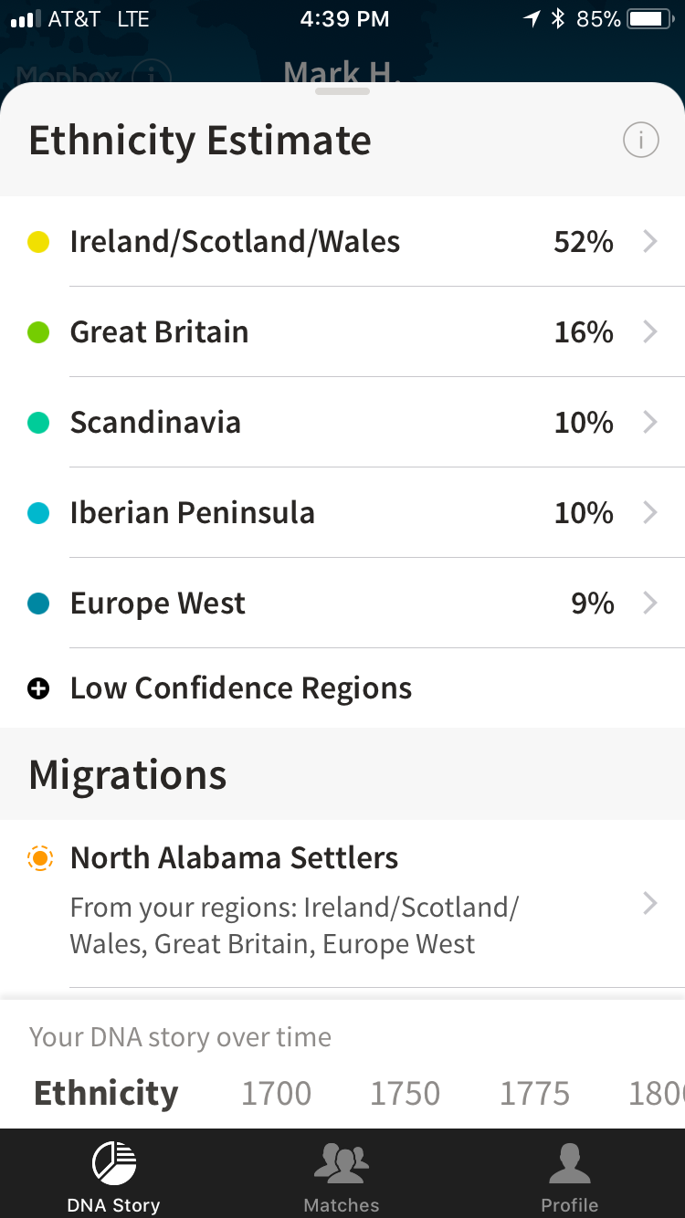Click the yellow Ireland/Scotland/Wales color dot
Image resolution: width=685 pixels, height=1218 pixels.
tap(38, 242)
